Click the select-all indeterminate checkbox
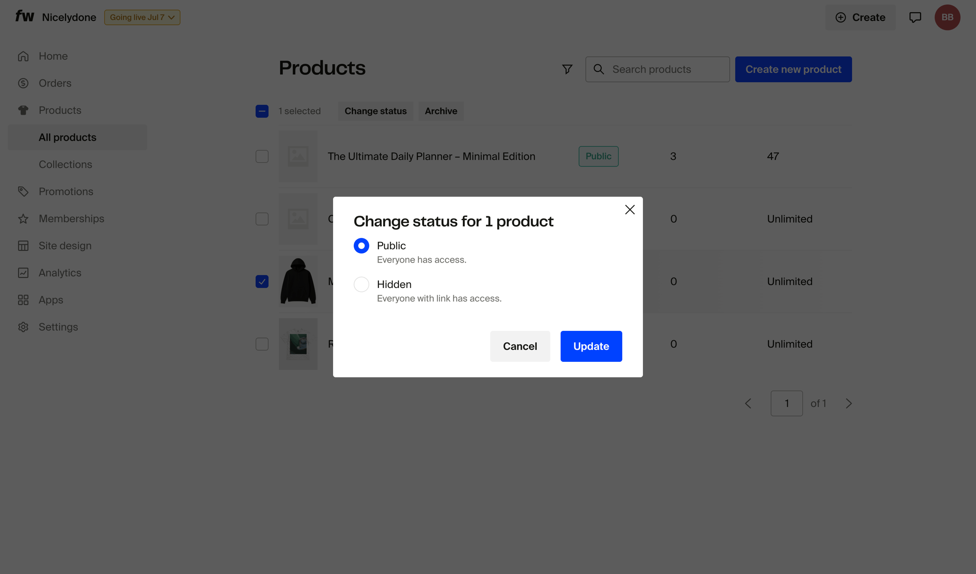The width and height of the screenshot is (976, 574). click(x=262, y=111)
